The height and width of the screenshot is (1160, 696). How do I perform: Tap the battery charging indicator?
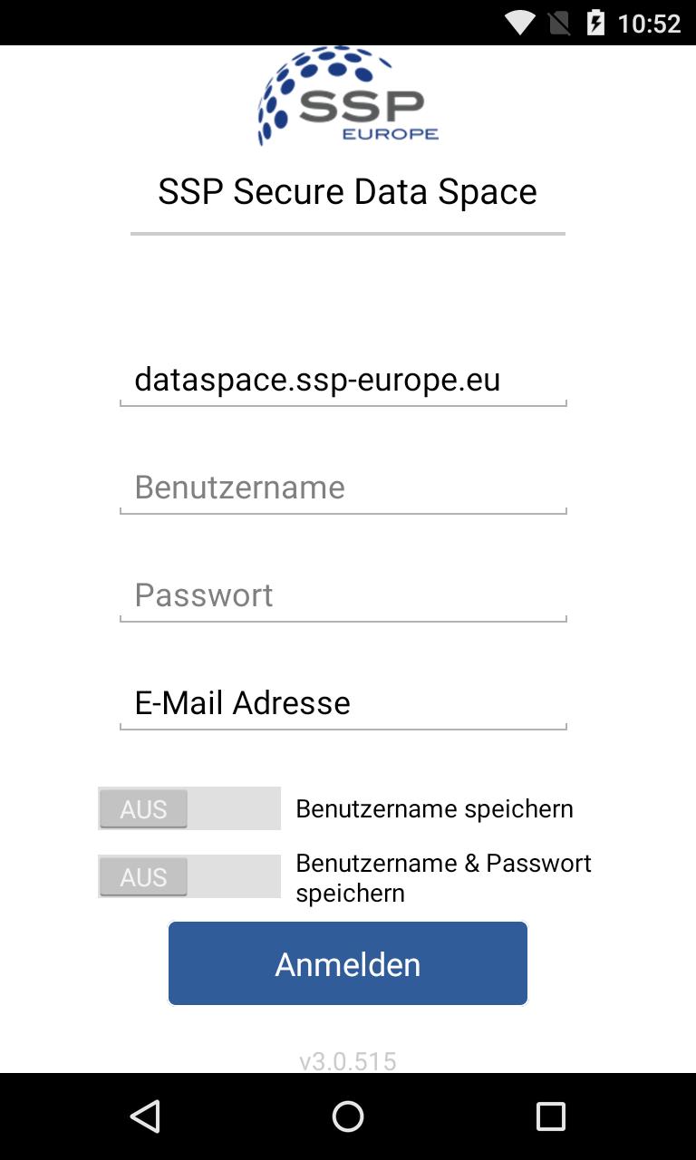point(594,23)
